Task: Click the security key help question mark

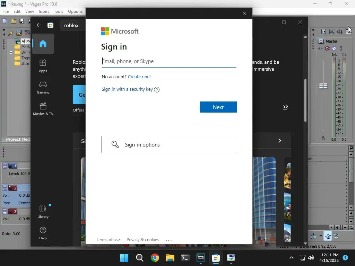Action: (x=157, y=90)
